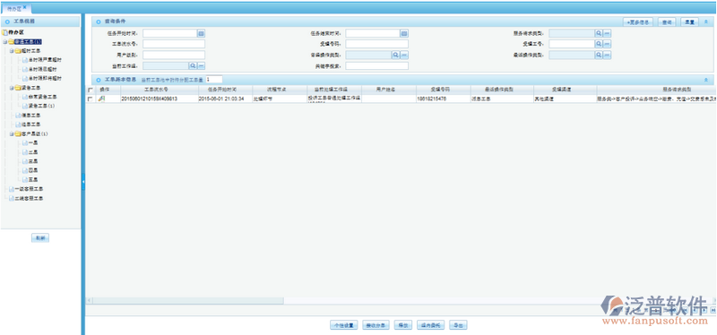Click the operation icon in the first table row
Image resolution: width=717 pixels, height=335 pixels.
pyautogui.click(x=101, y=99)
